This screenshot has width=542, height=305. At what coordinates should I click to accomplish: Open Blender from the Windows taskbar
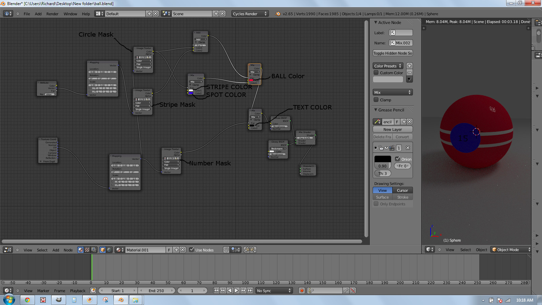[121, 300]
